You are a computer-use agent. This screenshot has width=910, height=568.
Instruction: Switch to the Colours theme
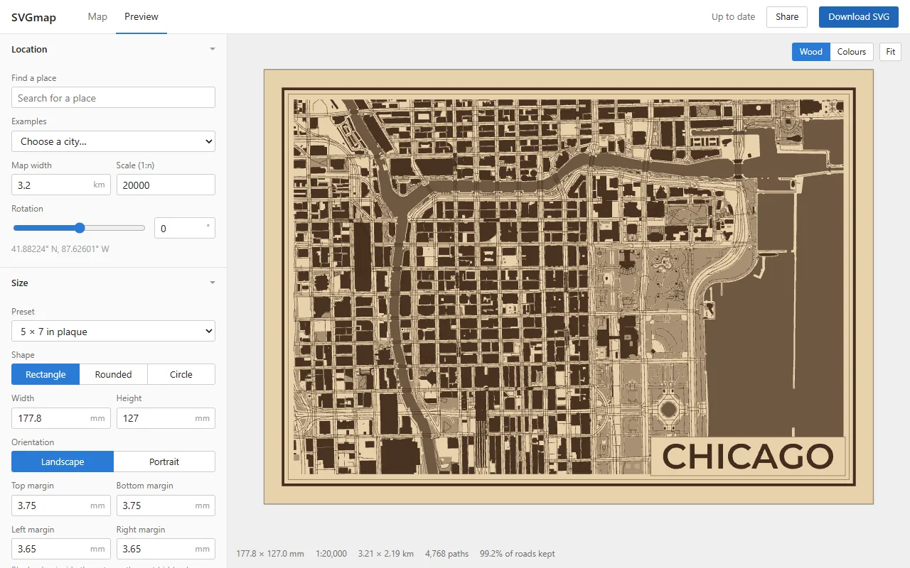click(x=852, y=52)
